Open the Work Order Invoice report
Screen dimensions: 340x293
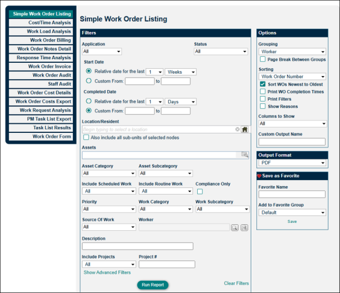click(x=41, y=66)
